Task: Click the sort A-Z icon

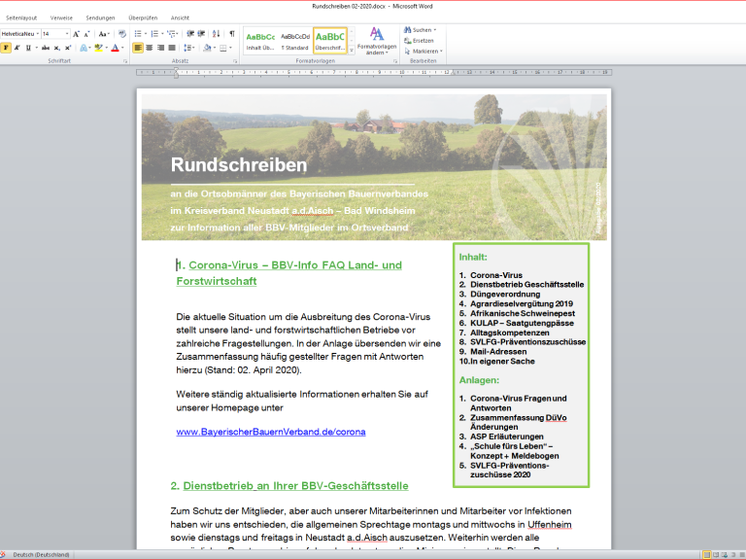Action: [x=216, y=34]
